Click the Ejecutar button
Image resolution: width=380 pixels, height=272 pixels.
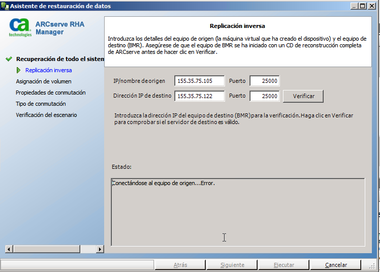tap(284, 265)
